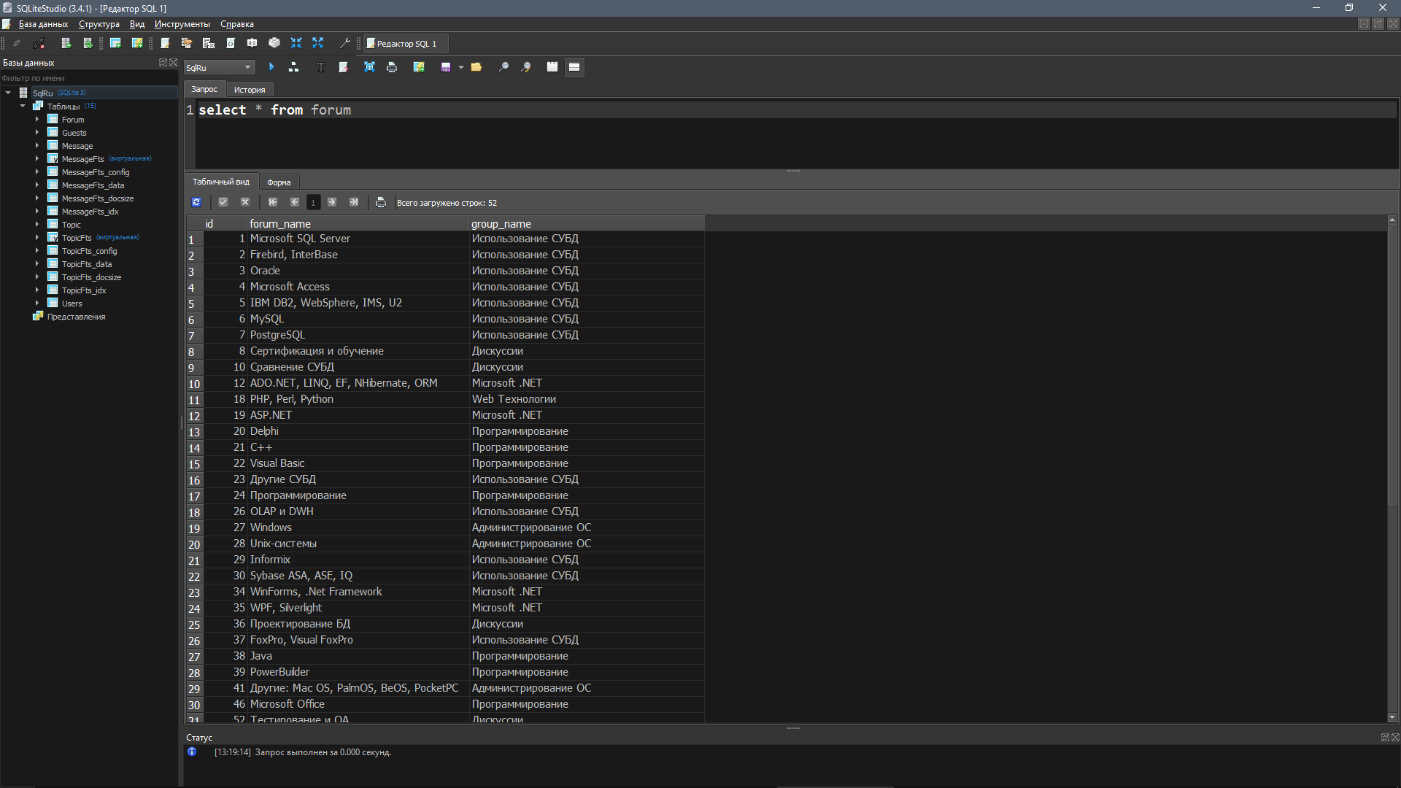Click the connect to database icon

point(17,44)
